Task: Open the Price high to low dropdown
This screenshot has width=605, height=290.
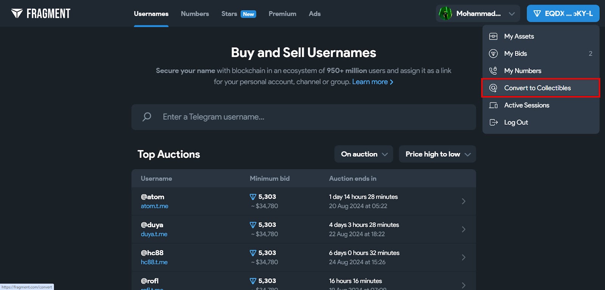Action: pyautogui.click(x=437, y=154)
